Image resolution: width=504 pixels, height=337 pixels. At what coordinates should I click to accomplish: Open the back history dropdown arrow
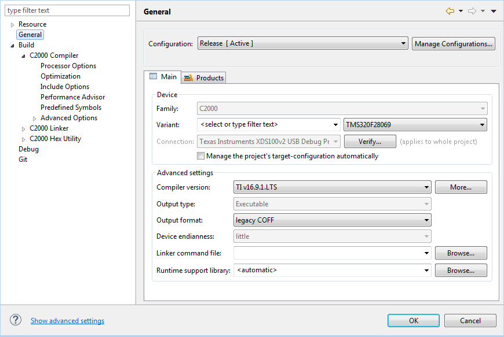point(461,11)
